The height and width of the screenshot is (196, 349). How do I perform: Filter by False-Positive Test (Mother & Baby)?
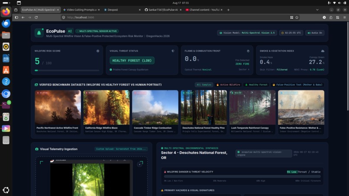[297, 85]
